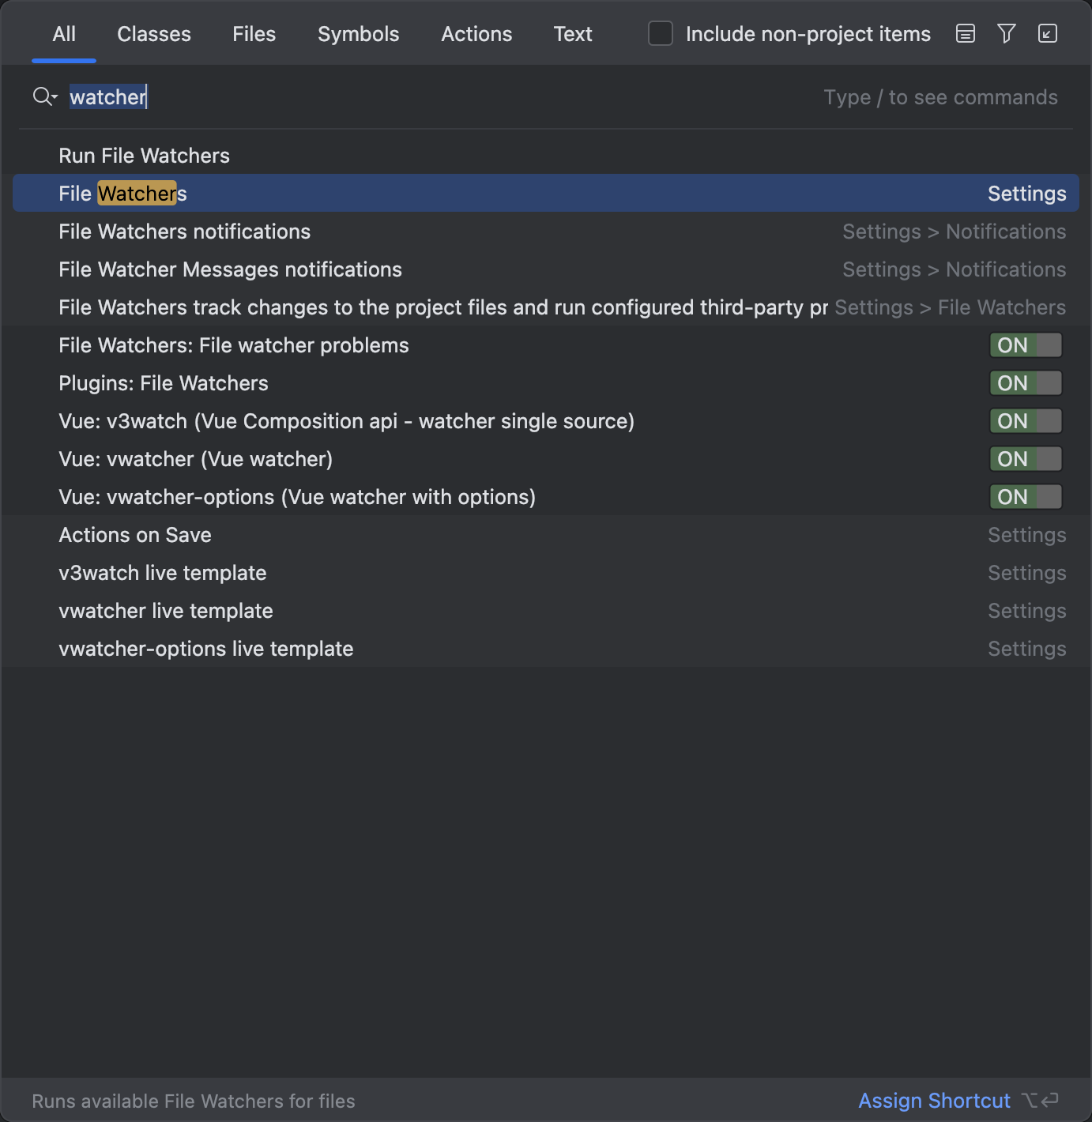Disable Vue vwatcher-options toggle

point(1025,497)
